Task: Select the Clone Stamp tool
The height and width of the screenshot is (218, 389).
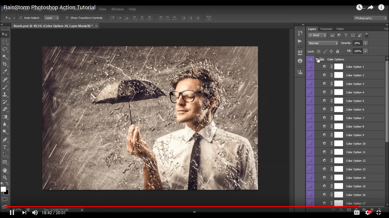Action: pos(4,94)
